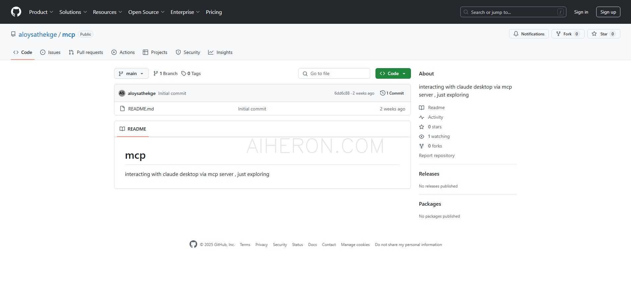This screenshot has height=291, width=631.
Task: Open footer Status link
Action: [x=297, y=245]
